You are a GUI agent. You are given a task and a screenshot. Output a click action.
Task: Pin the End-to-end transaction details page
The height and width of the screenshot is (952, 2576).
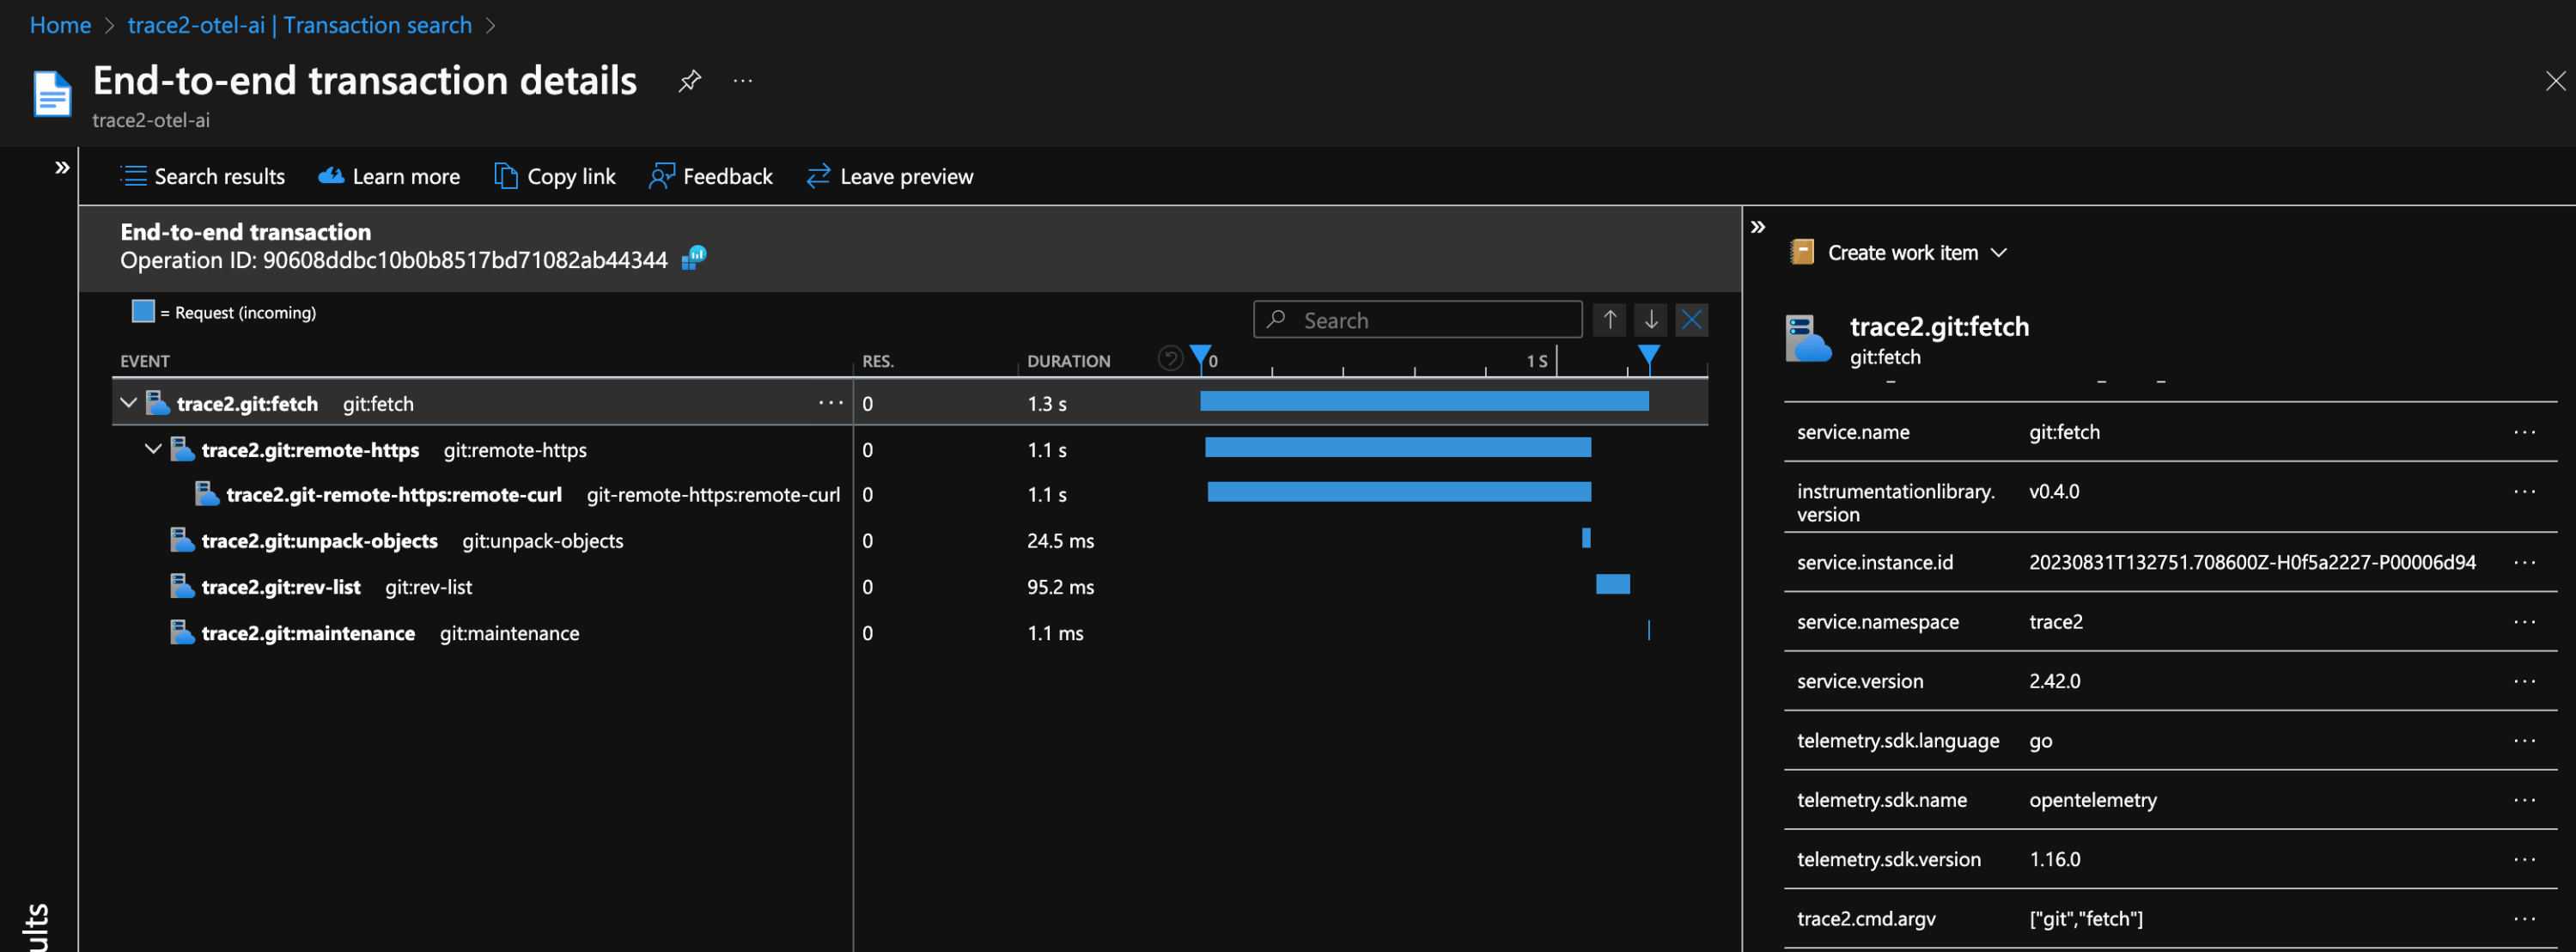[690, 81]
